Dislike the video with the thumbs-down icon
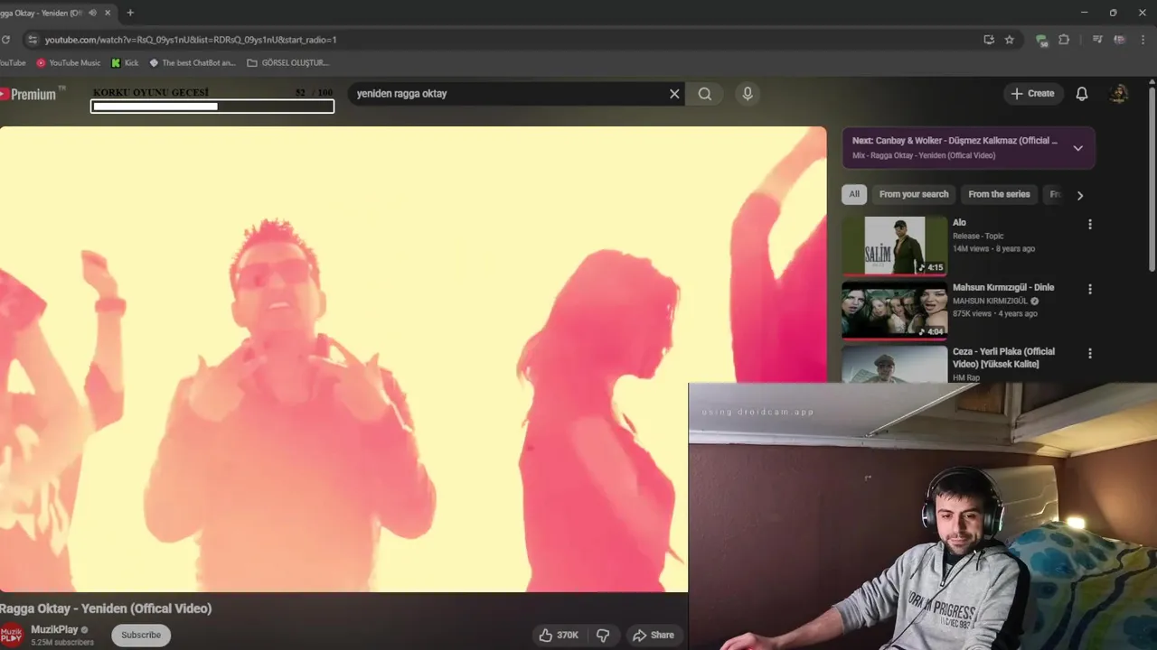 (x=603, y=636)
